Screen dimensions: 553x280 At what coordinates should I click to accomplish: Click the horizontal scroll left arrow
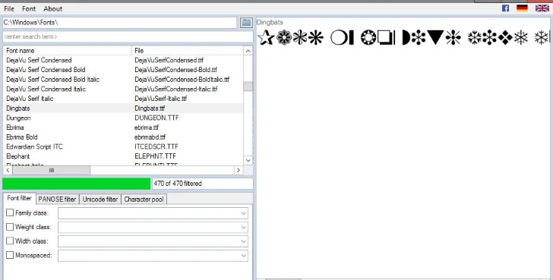pyautogui.click(x=8, y=171)
